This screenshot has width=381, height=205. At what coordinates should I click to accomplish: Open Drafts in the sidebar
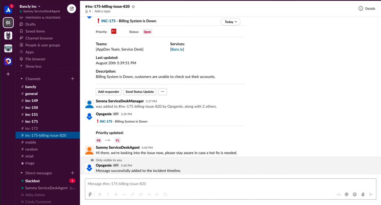coord(30,24)
